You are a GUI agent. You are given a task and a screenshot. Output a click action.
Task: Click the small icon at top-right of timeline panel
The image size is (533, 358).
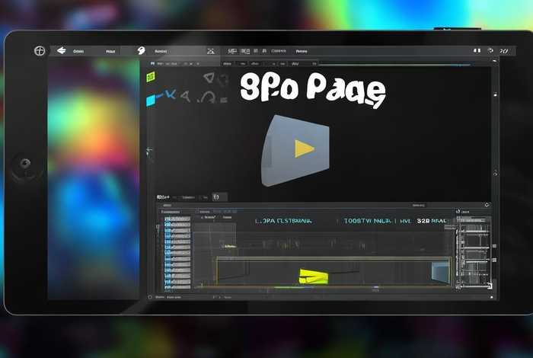489,206
